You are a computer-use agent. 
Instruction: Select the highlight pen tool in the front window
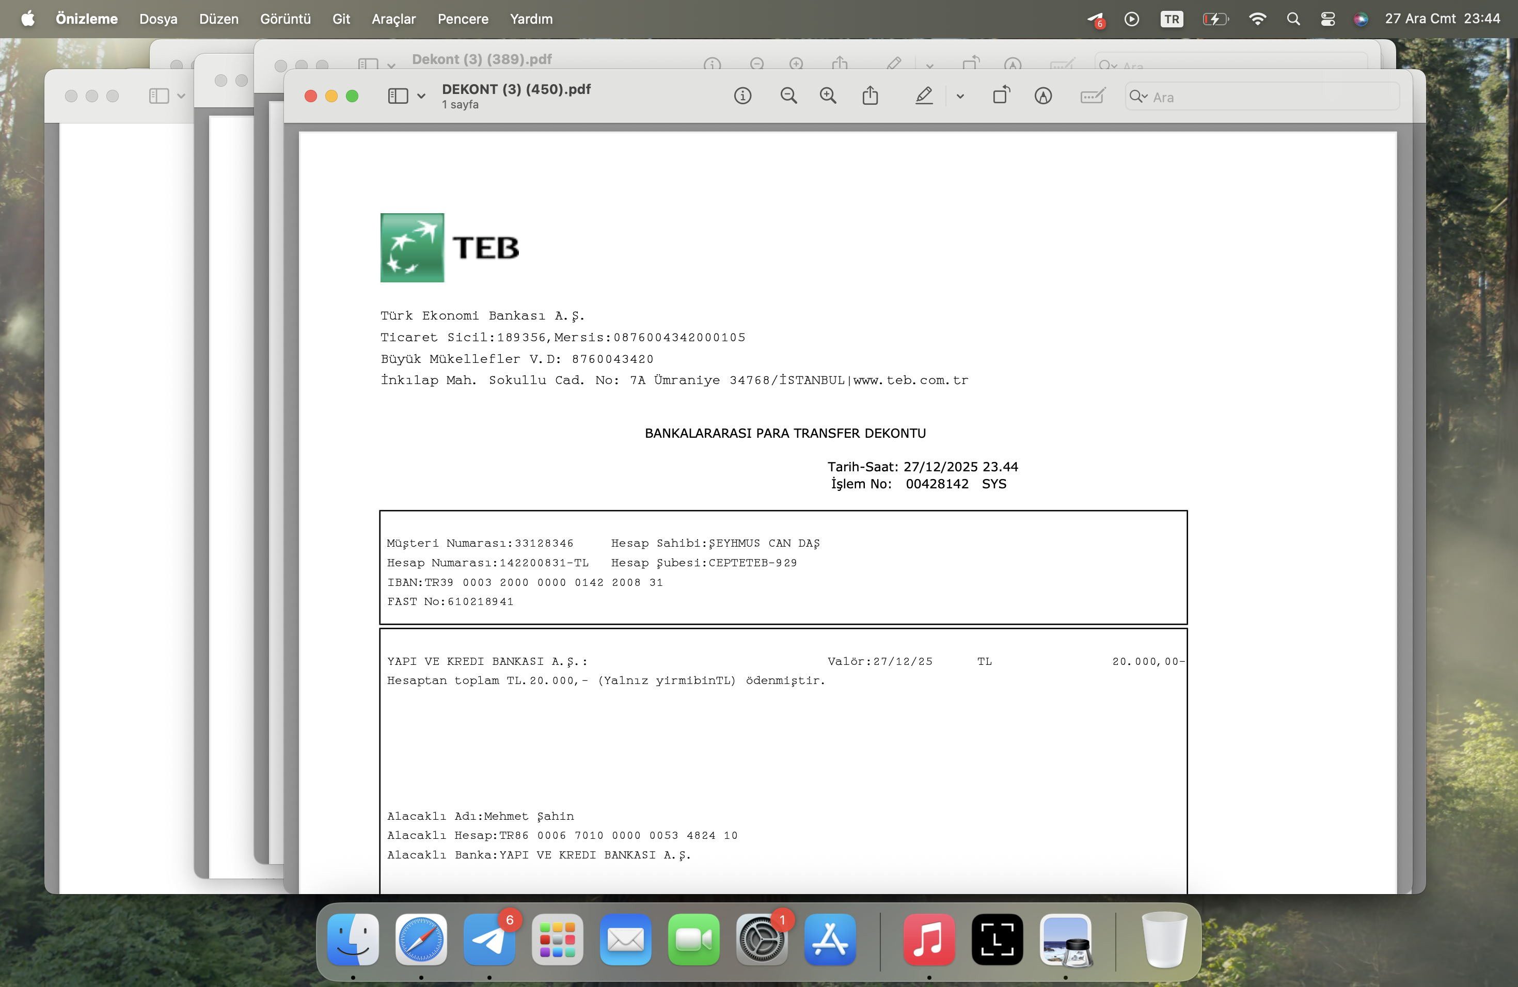point(924,97)
